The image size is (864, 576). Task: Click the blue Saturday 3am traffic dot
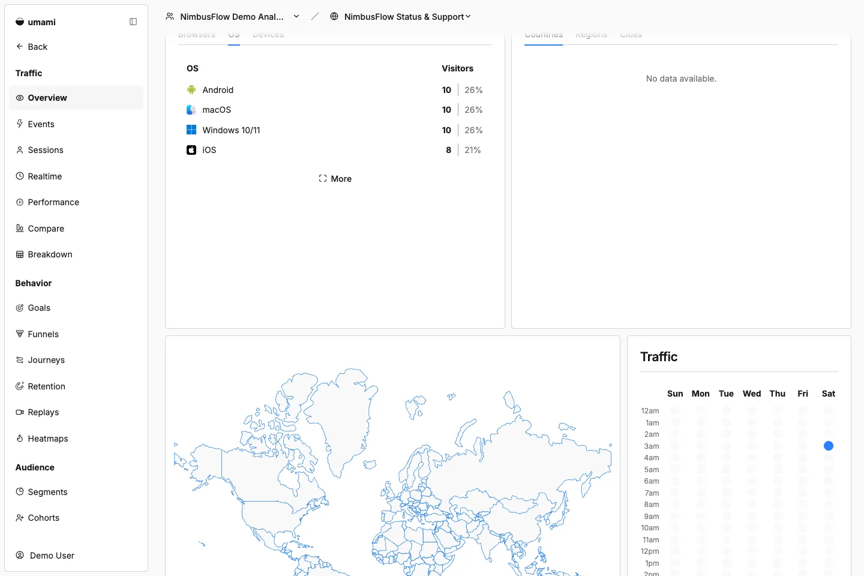coord(829,446)
